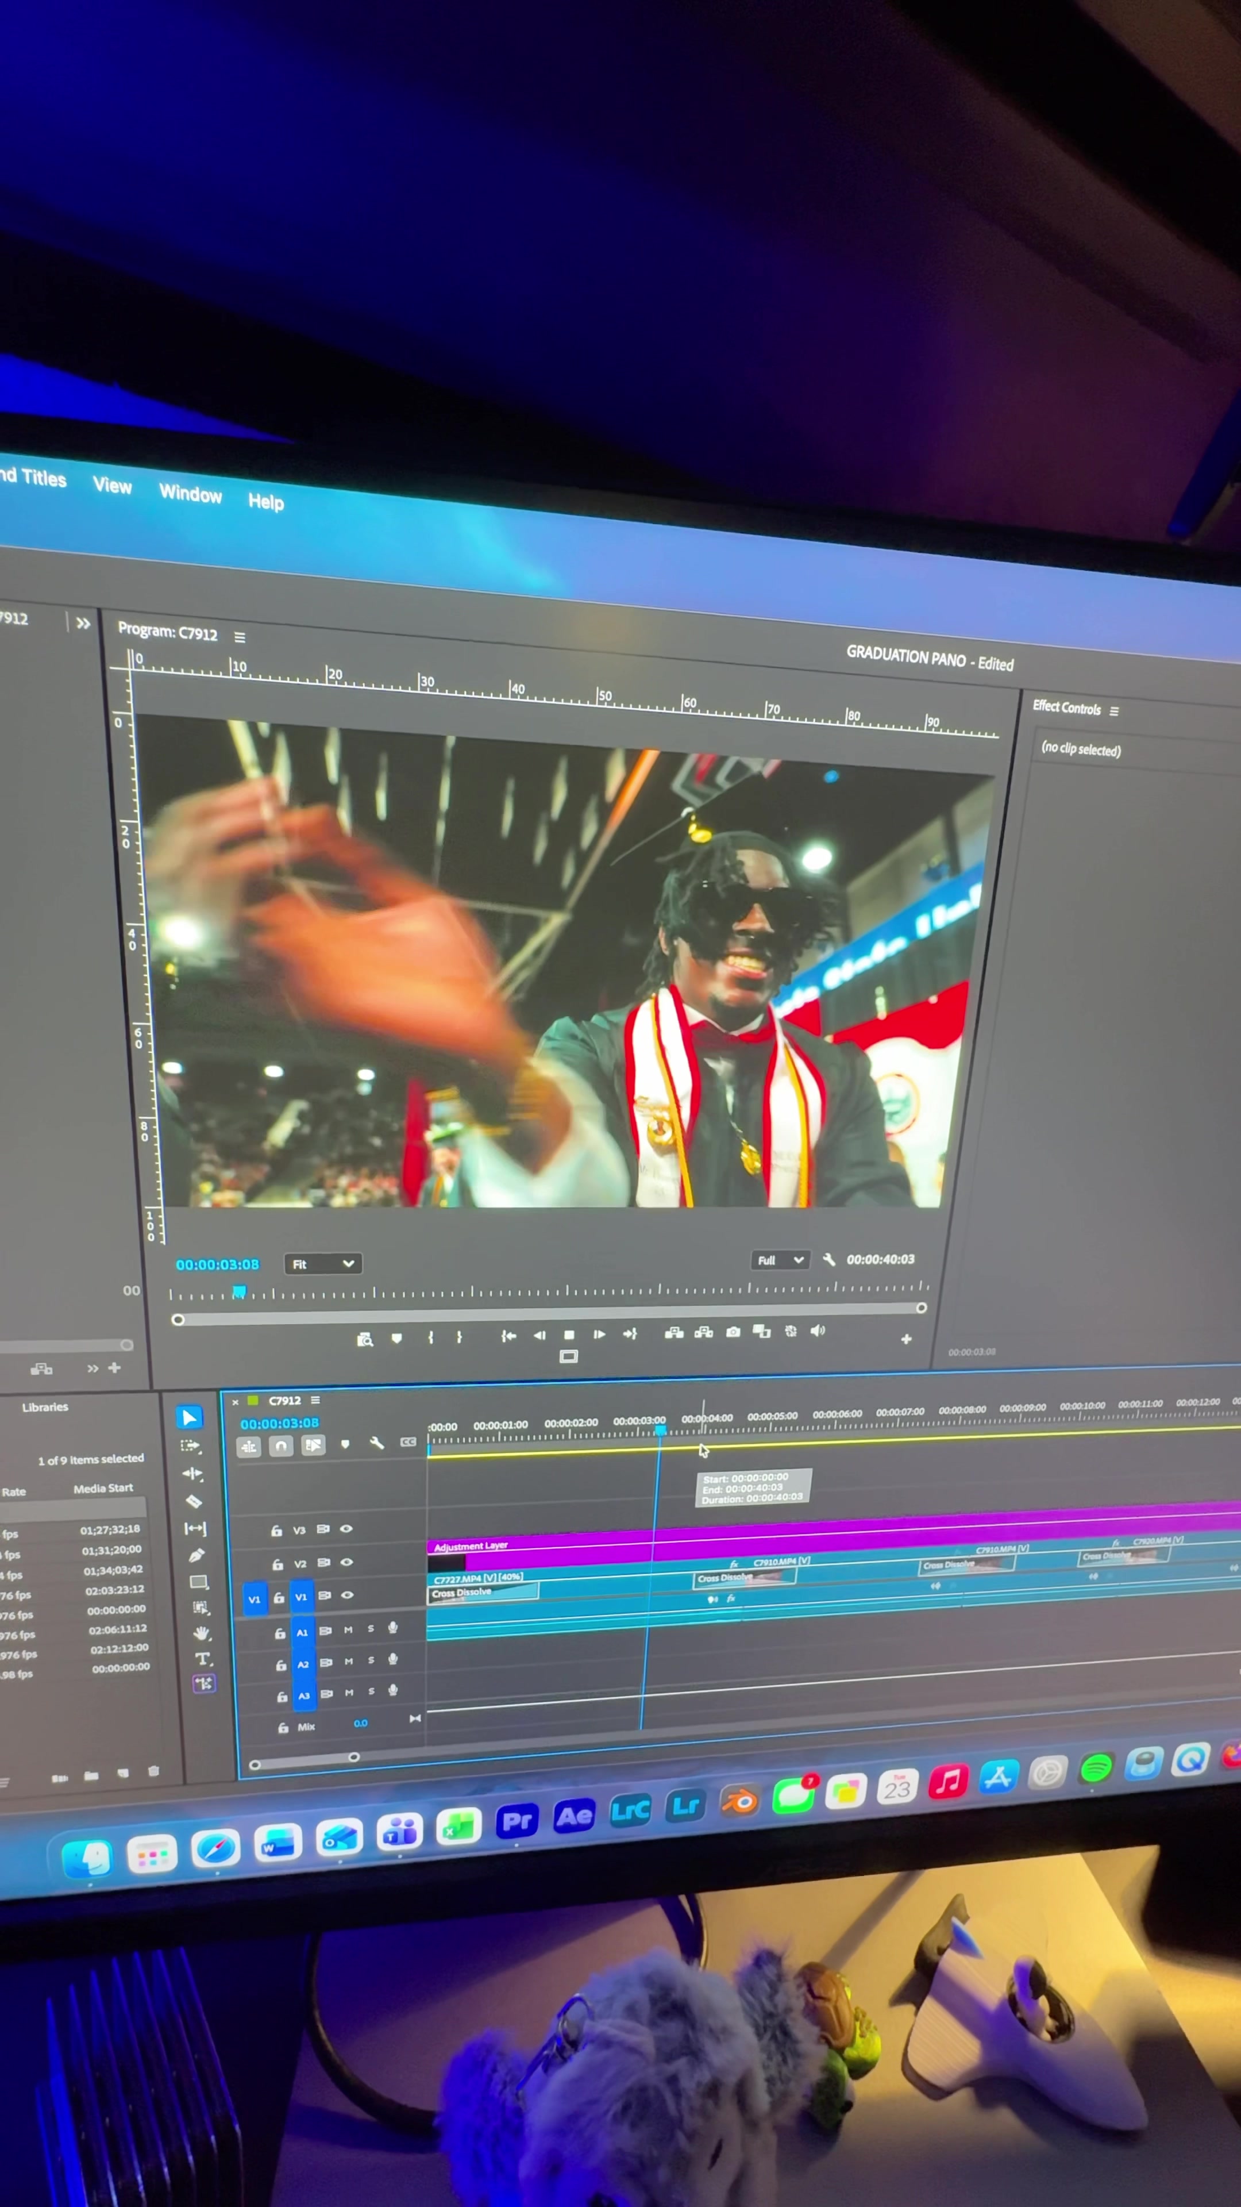
Task: Select the Razor tool
Action: 194,1501
